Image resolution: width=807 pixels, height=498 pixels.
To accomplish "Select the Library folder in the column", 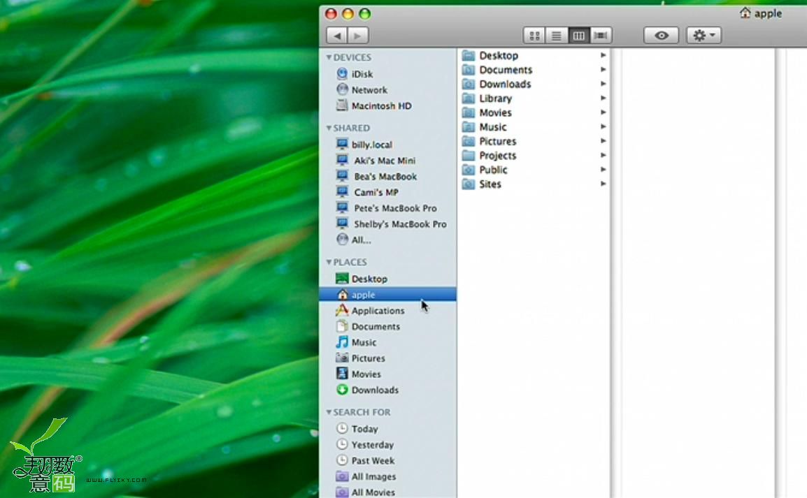I will click(x=534, y=98).
